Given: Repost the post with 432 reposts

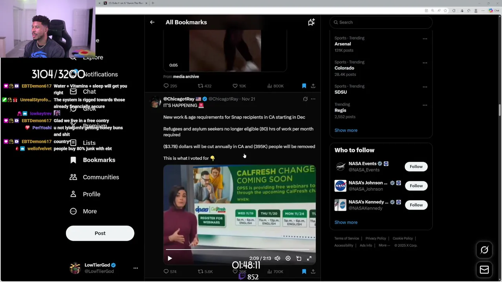Looking at the screenshot, I should pos(204,86).
